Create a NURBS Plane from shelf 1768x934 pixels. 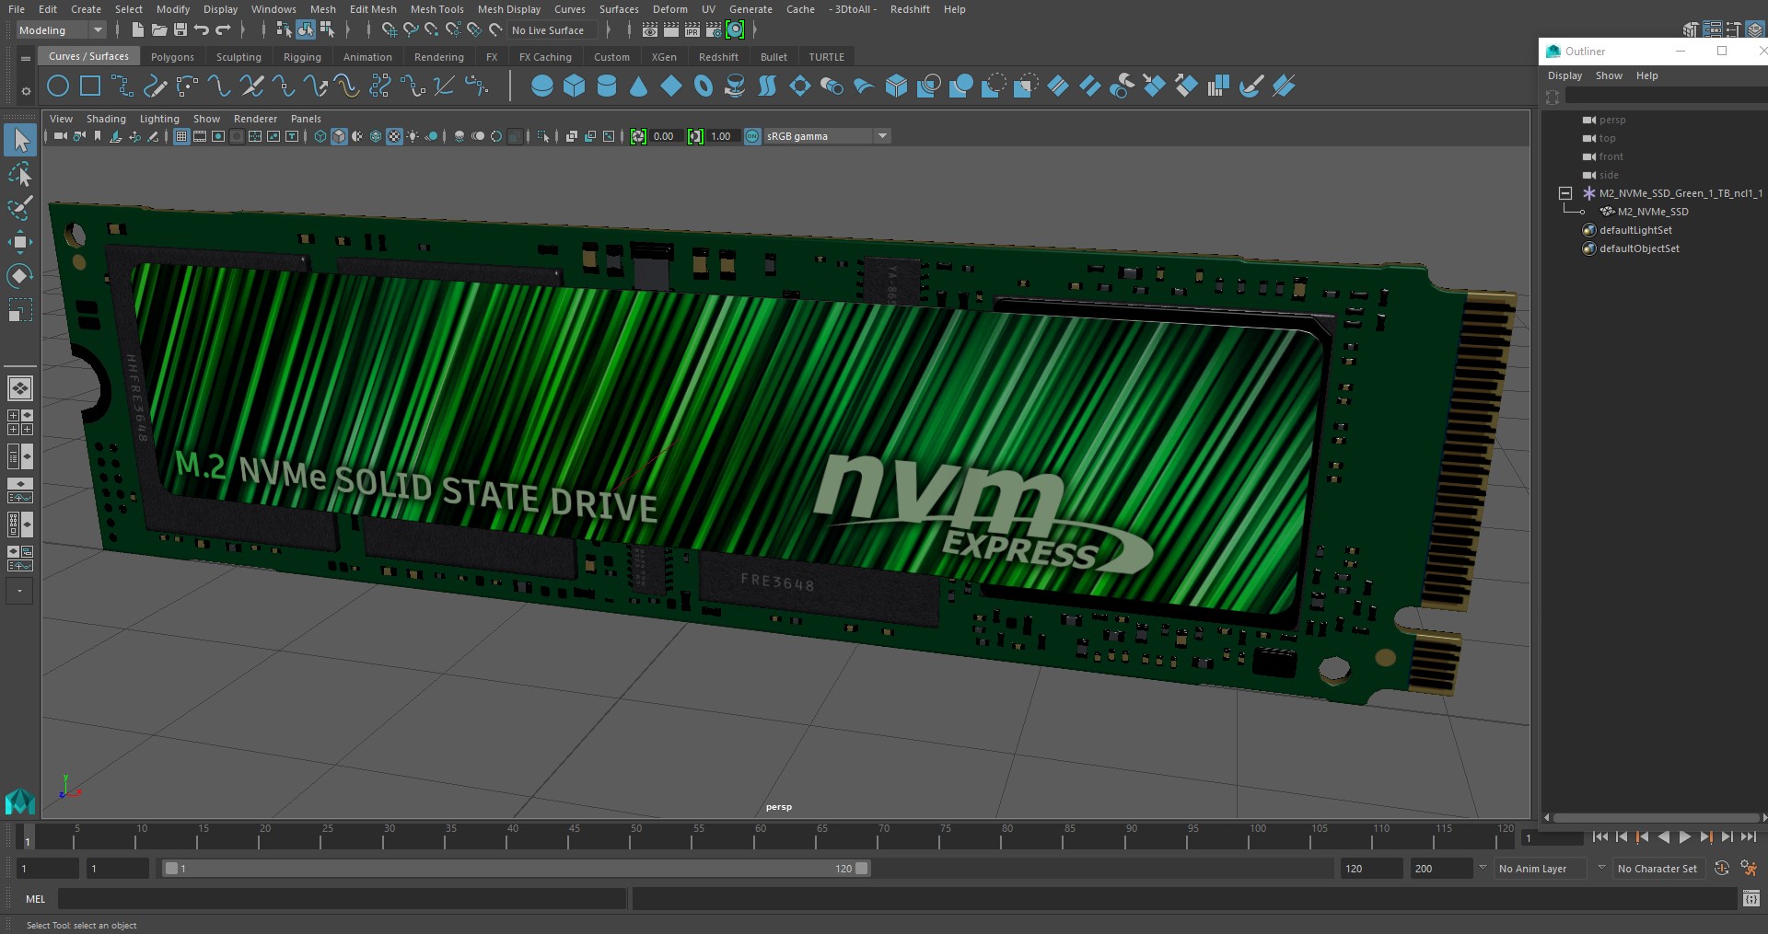point(671,86)
